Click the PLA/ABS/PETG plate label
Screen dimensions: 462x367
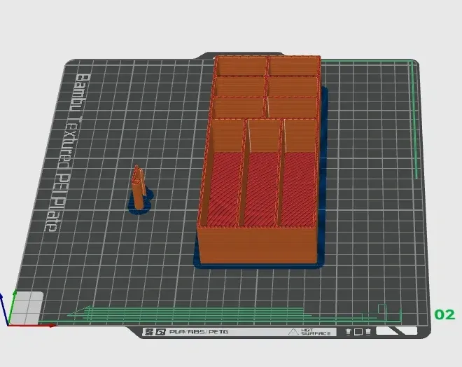(x=199, y=332)
